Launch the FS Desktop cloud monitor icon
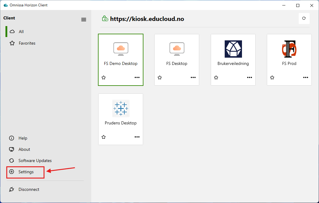This screenshot has width=319, height=203. 177,49
